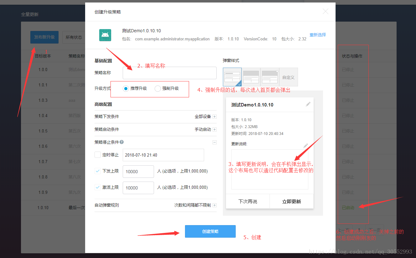Click version 1.0.7 row in background table
Viewport: 416px width, 258px height.
click(x=43, y=162)
